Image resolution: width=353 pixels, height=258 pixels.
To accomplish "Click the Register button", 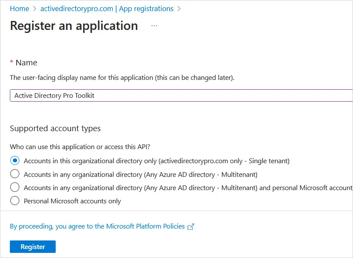I will (33, 246).
